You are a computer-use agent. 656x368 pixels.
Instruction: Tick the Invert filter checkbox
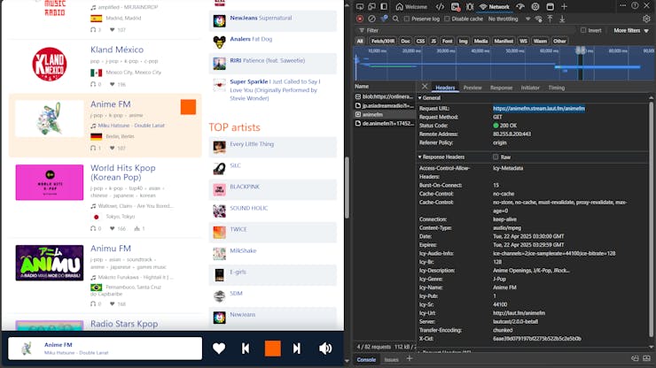pos(583,30)
